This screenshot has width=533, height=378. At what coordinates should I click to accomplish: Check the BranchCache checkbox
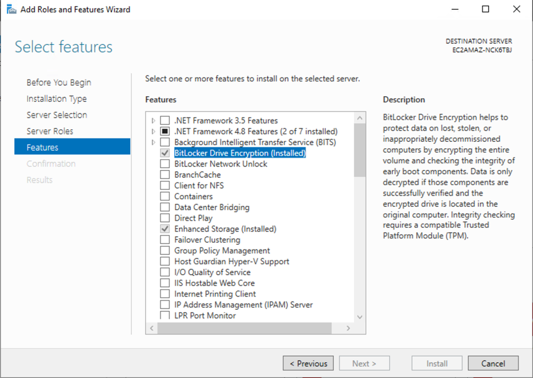[164, 174]
